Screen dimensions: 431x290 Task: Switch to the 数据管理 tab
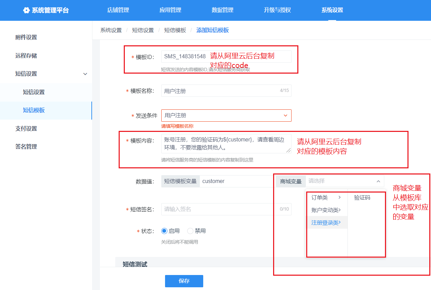point(222,10)
